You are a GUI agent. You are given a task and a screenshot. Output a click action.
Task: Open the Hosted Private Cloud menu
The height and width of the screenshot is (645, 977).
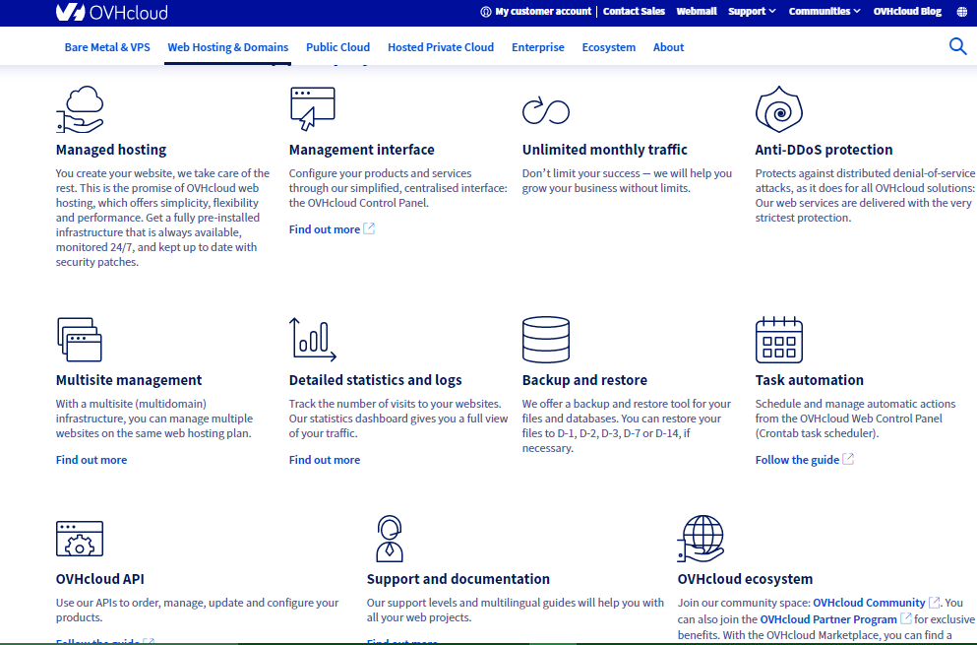click(x=441, y=47)
